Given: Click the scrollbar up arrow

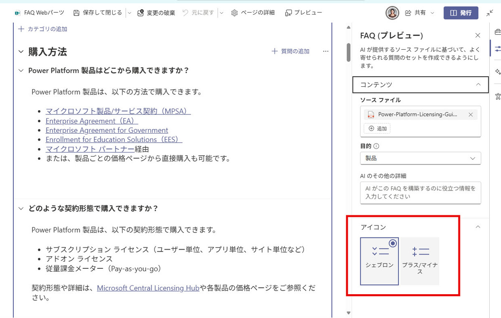Looking at the screenshot, I should 348,28.
